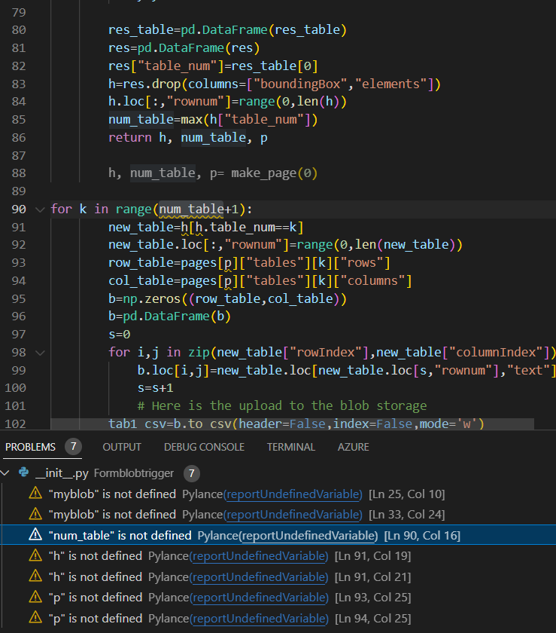Click the __init__.py file name in Problems

tap(62, 473)
